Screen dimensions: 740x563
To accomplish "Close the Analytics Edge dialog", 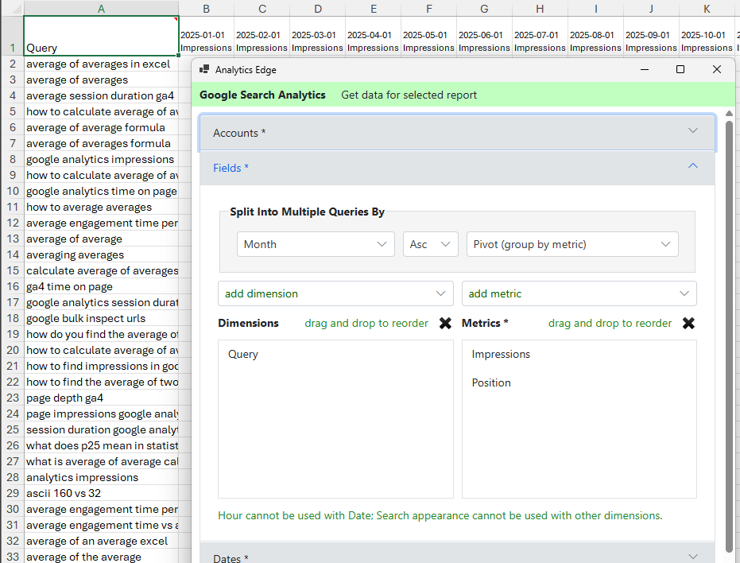I will point(717,70).
